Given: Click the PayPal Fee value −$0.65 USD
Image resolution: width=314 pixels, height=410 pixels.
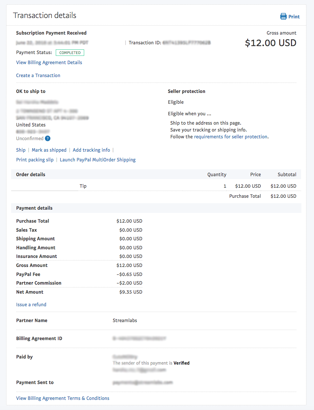Looking at the screenshot, I should click(x=129, y=275).
